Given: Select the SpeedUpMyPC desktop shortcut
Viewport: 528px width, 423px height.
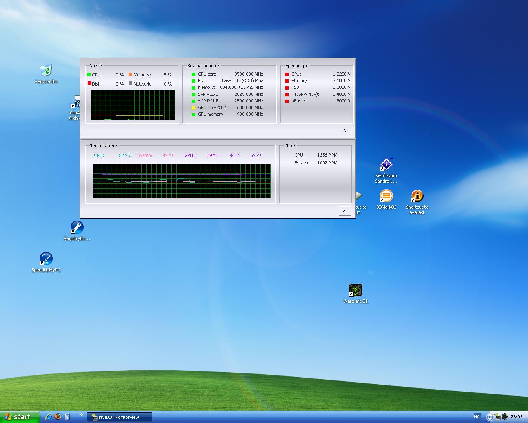Looking at the screenshot, I should click(46, 262).
